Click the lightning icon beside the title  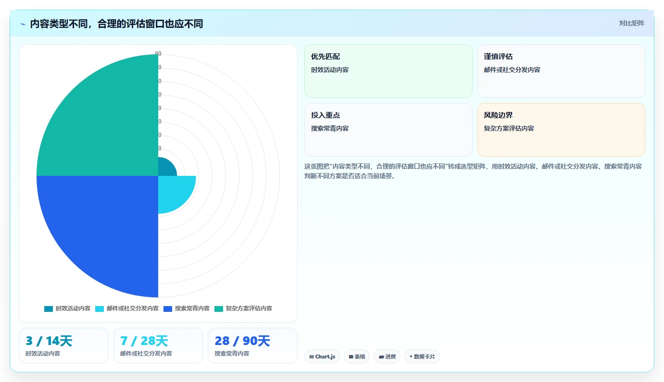point(23,24)
